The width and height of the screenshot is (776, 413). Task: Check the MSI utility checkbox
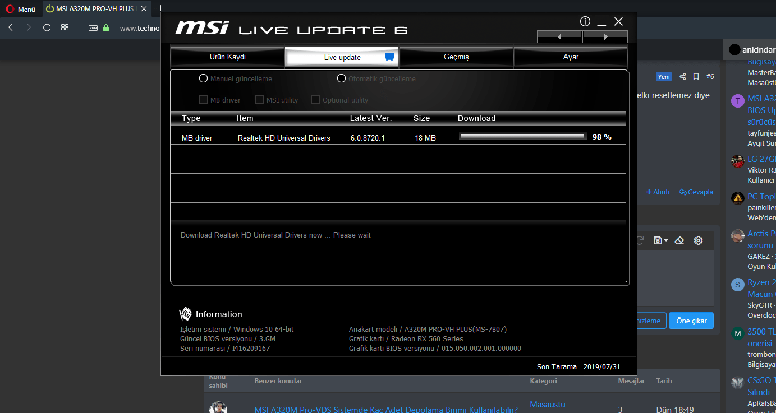pos(259,100)
